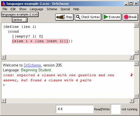Image resolution: width=140 pixels, height=116 pixels.
Task: Click the highlighted else clause line
Action: pyautogui.click(x=40, y=41)
